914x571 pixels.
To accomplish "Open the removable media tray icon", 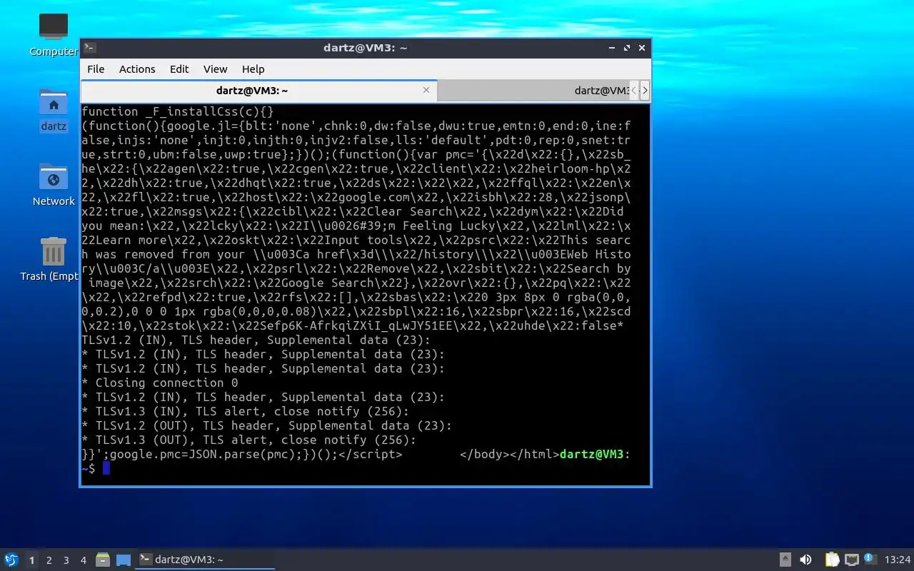I will (x=785, y=560).
